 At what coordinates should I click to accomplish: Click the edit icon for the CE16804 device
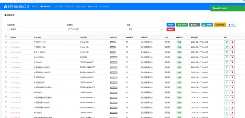point(227,57)
